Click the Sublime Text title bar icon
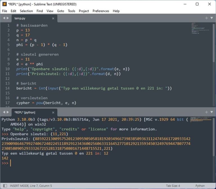 (x=4, y=4)
